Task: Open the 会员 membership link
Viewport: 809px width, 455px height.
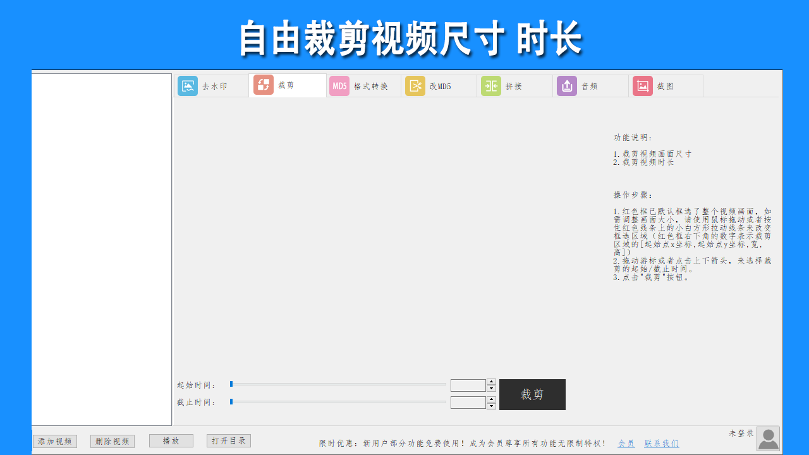Action: point(626,443)
